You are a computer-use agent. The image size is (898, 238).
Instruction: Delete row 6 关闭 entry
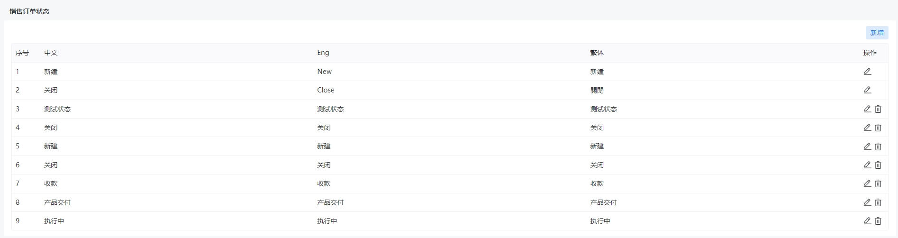878,165
